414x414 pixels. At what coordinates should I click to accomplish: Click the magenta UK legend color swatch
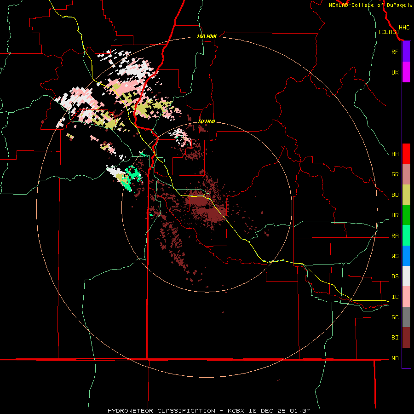click(x=406, y=72)
